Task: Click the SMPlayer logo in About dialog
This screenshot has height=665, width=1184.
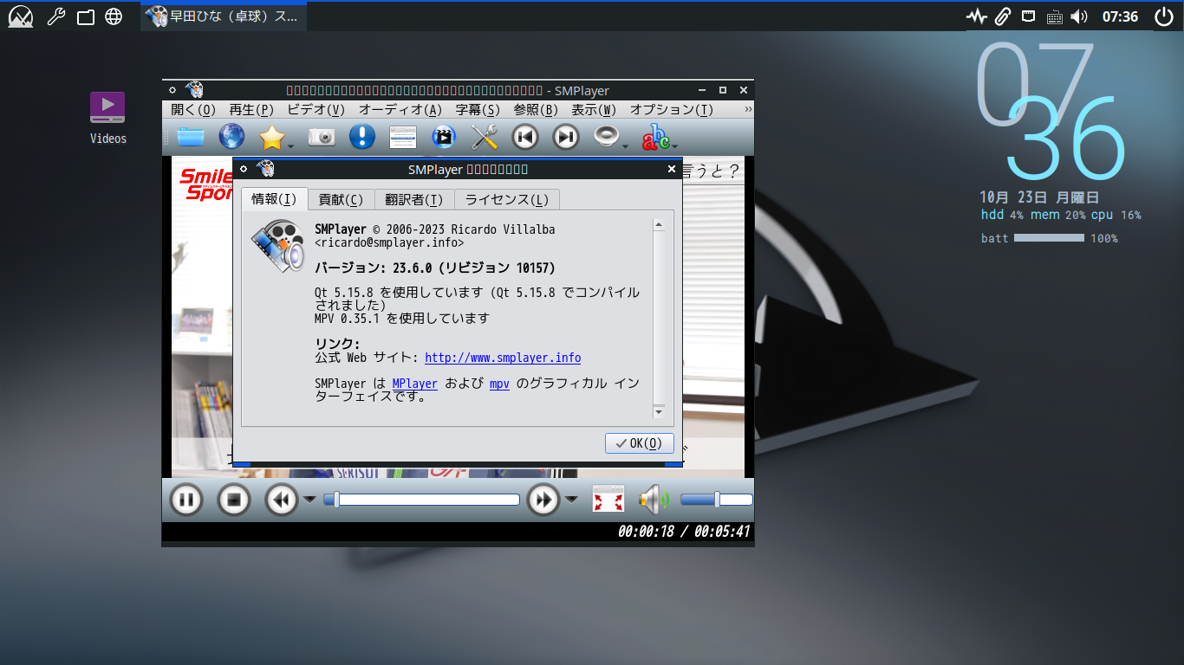Action: (278, 247)
